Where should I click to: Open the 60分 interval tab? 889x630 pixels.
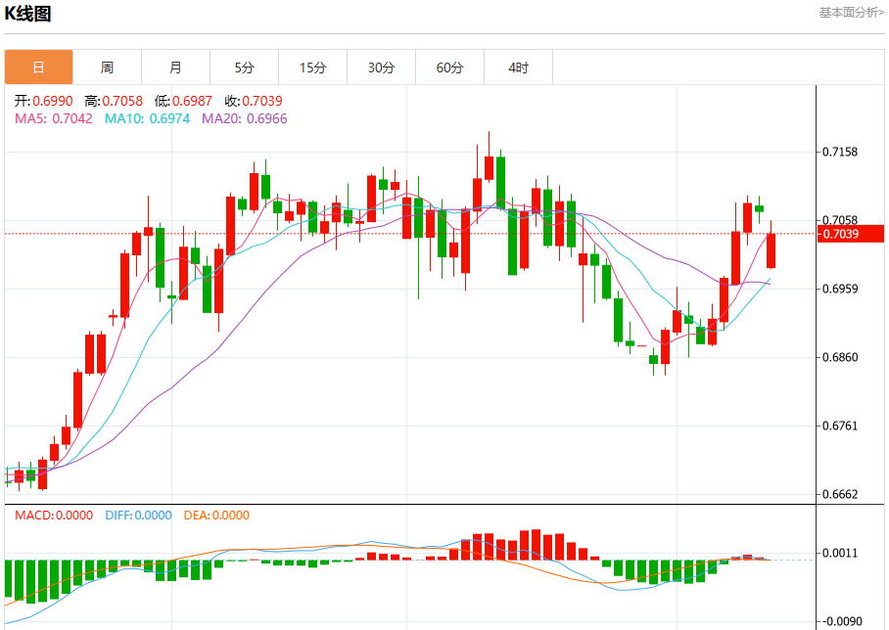[x=450, y=67]
